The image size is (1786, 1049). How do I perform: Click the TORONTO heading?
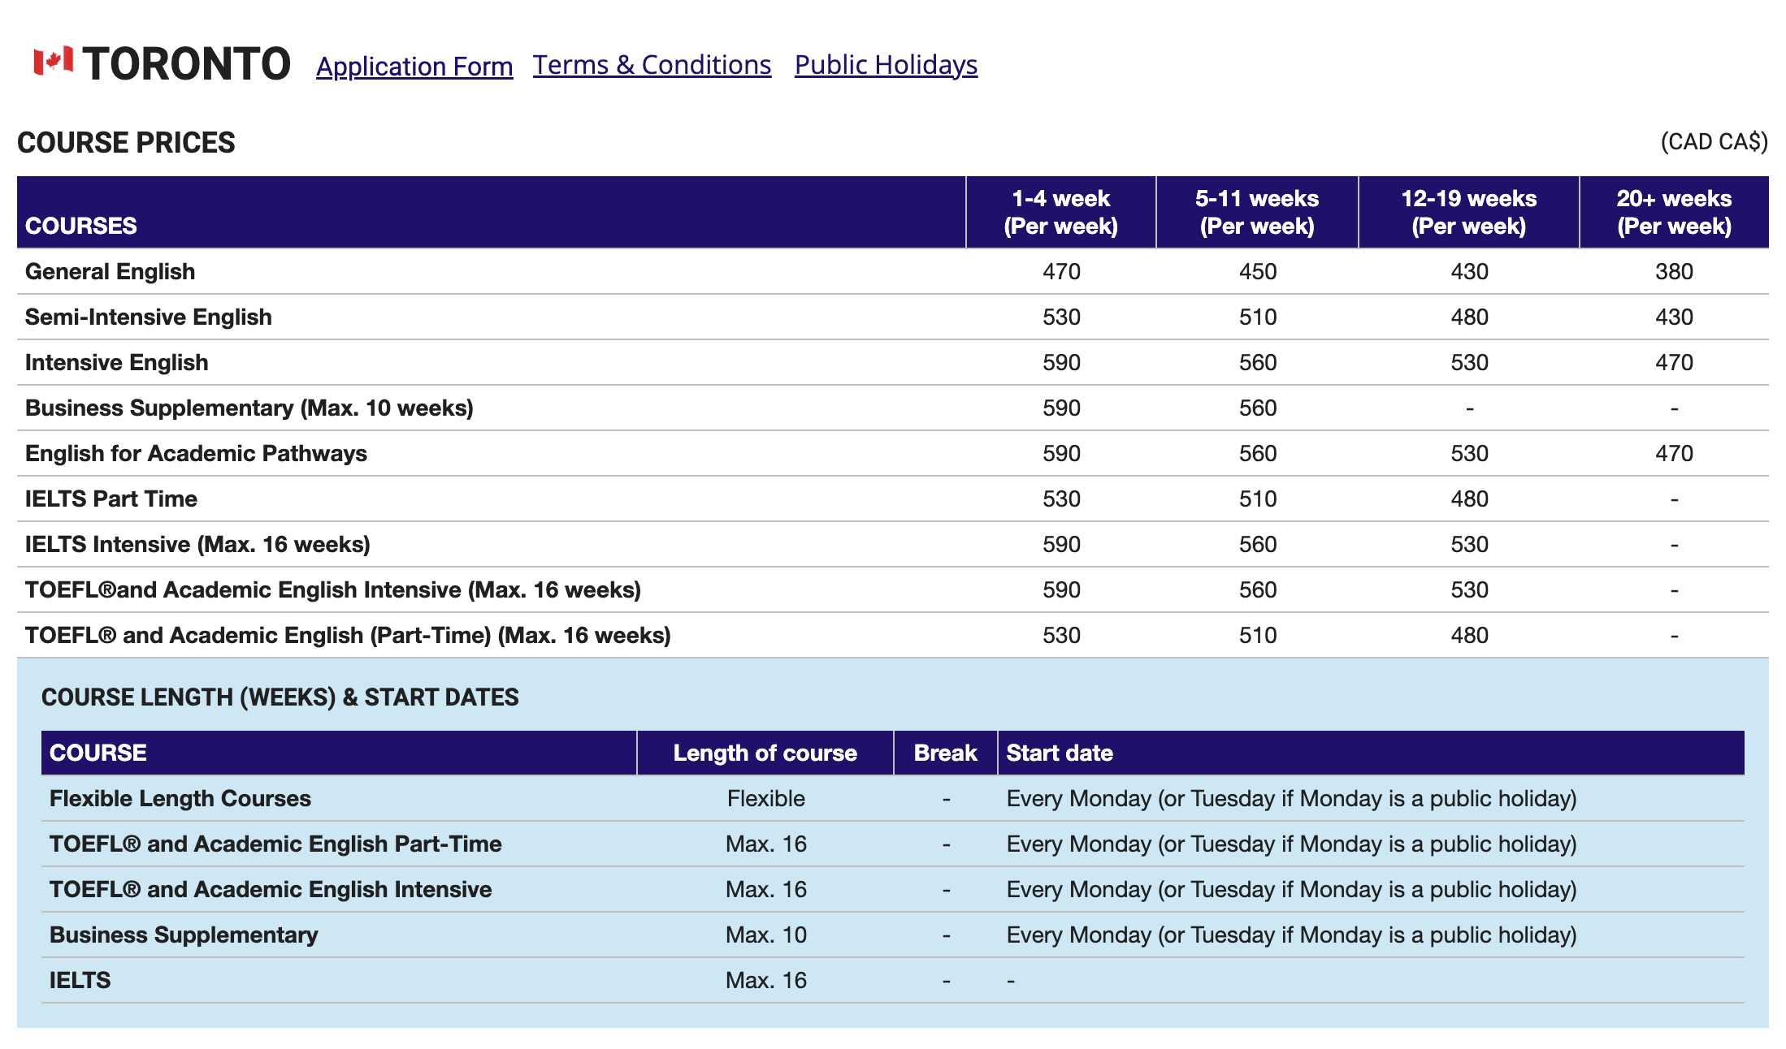pos(186,64)
